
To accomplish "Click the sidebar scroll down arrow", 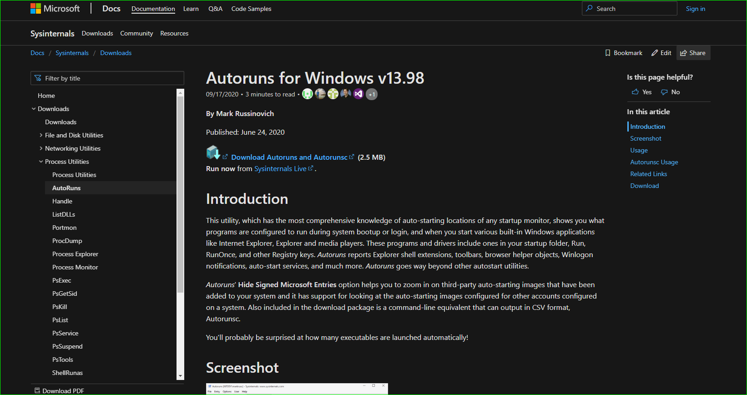I will (x=181, y=376).
